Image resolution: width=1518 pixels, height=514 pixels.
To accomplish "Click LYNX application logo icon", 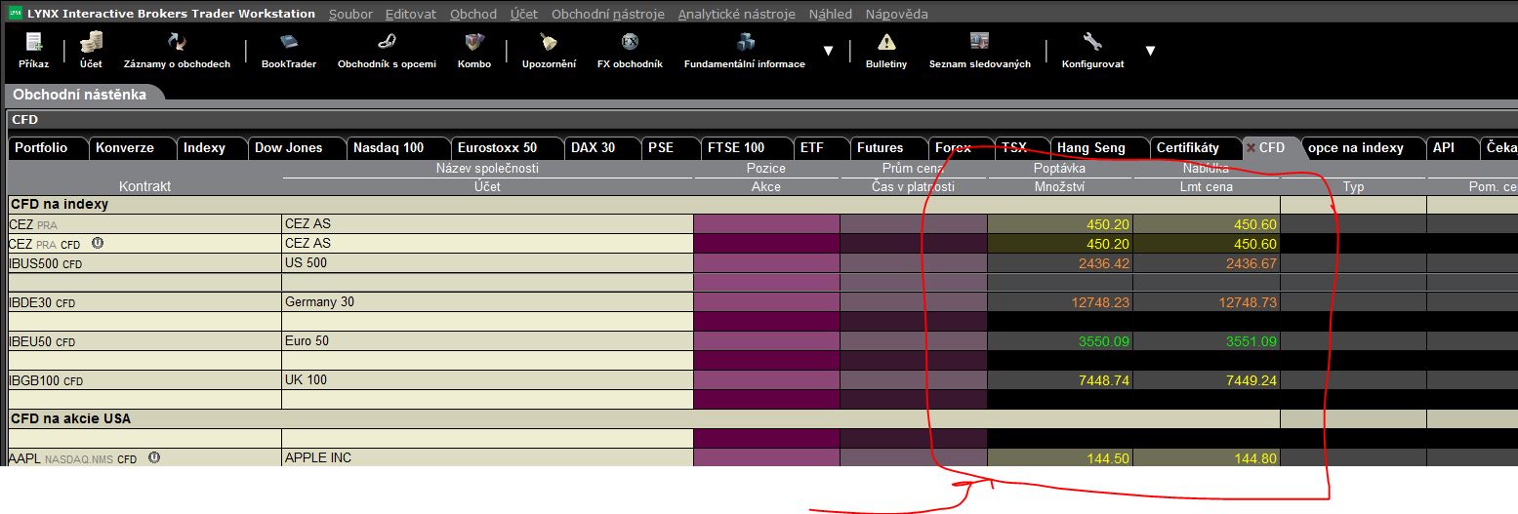I will (x=15, y=13).
